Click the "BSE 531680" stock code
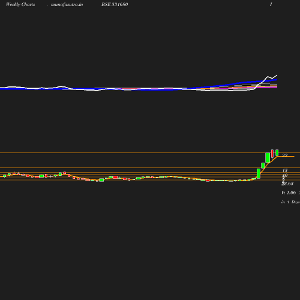 click(115, 4)
